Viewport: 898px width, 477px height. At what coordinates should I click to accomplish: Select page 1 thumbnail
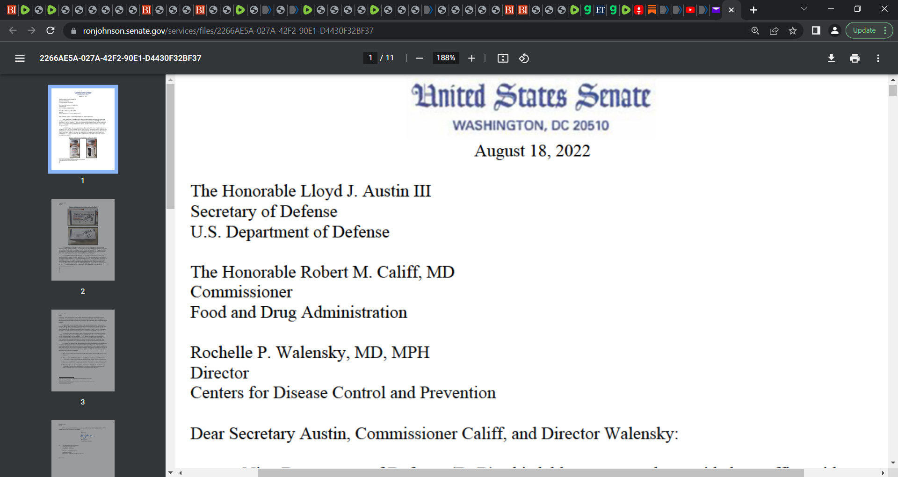[x=83, y=129]
